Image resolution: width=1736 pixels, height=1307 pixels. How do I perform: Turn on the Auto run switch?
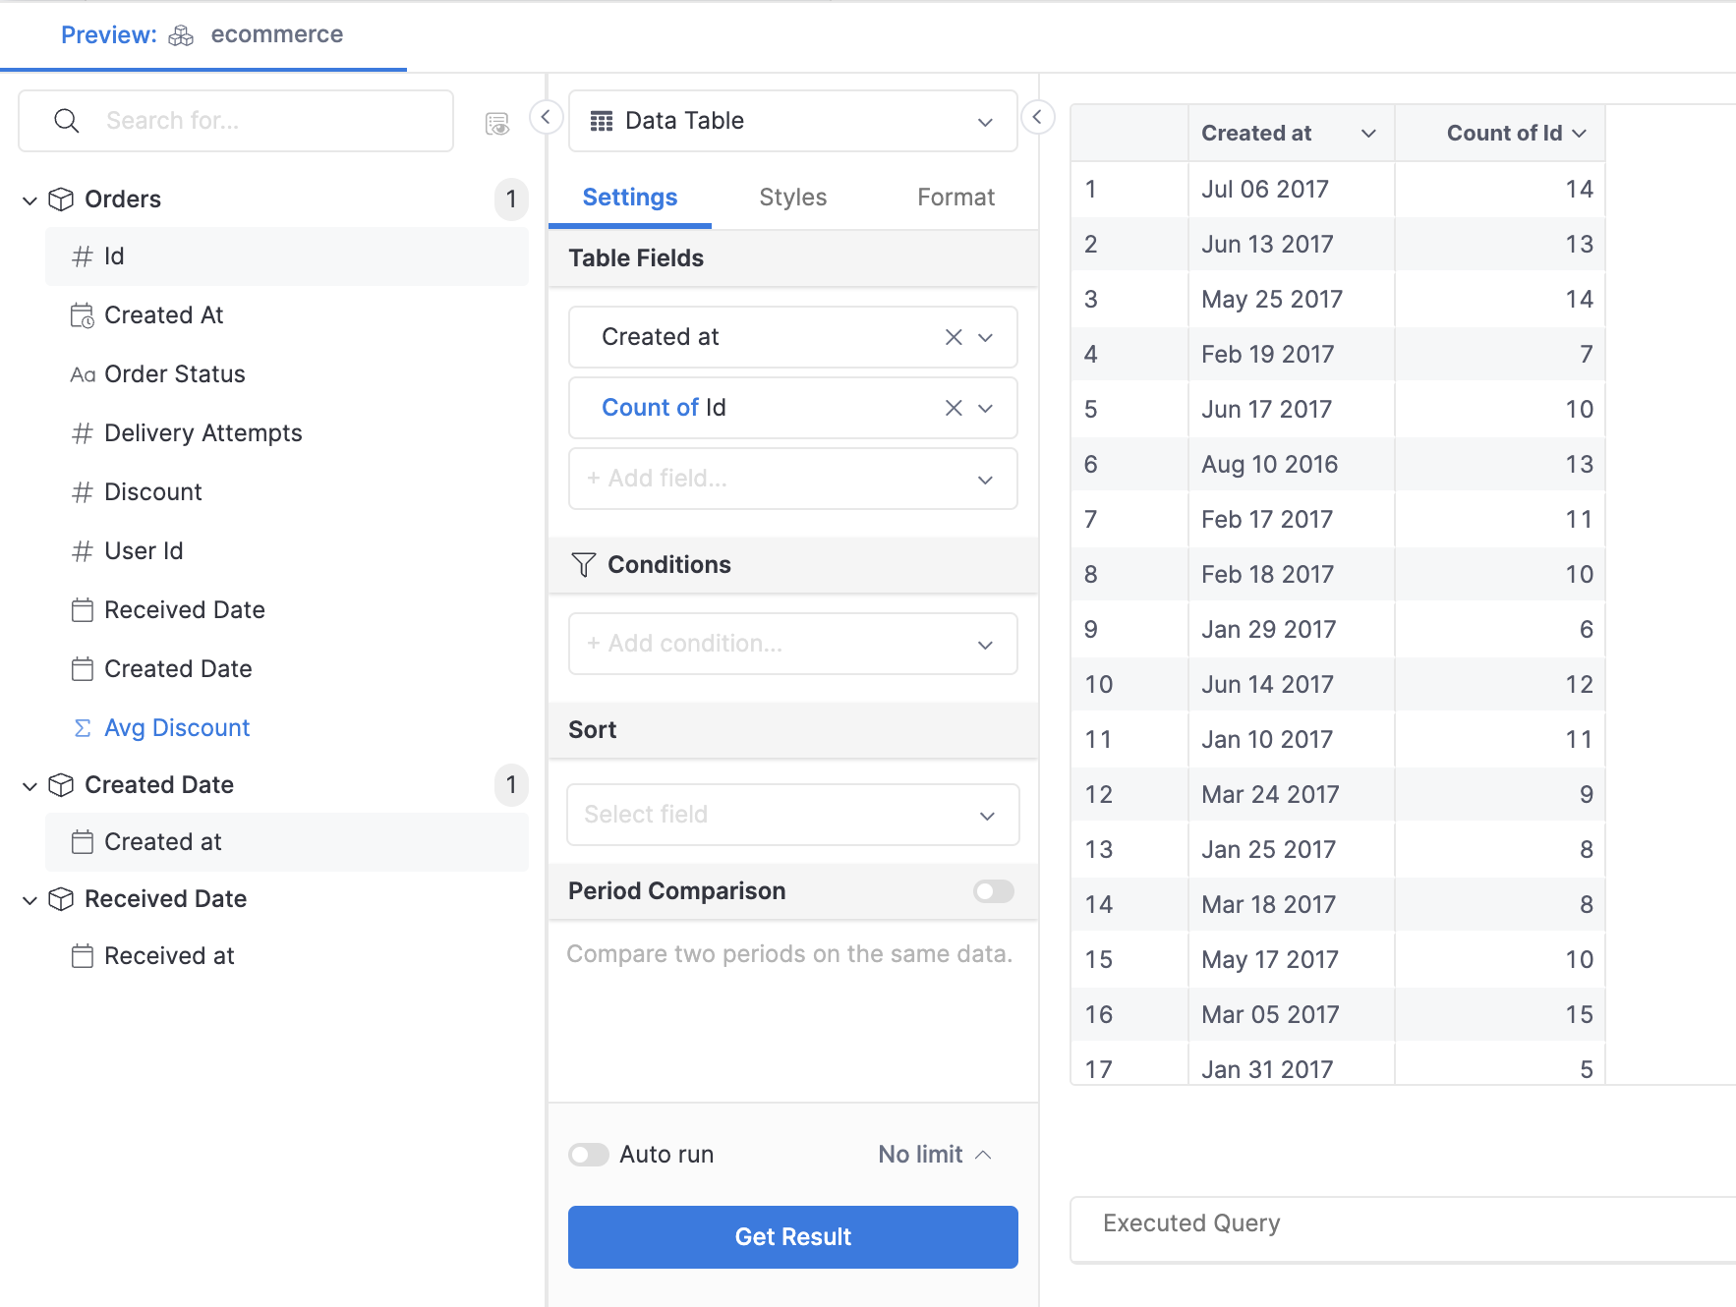click(589, 1155)
